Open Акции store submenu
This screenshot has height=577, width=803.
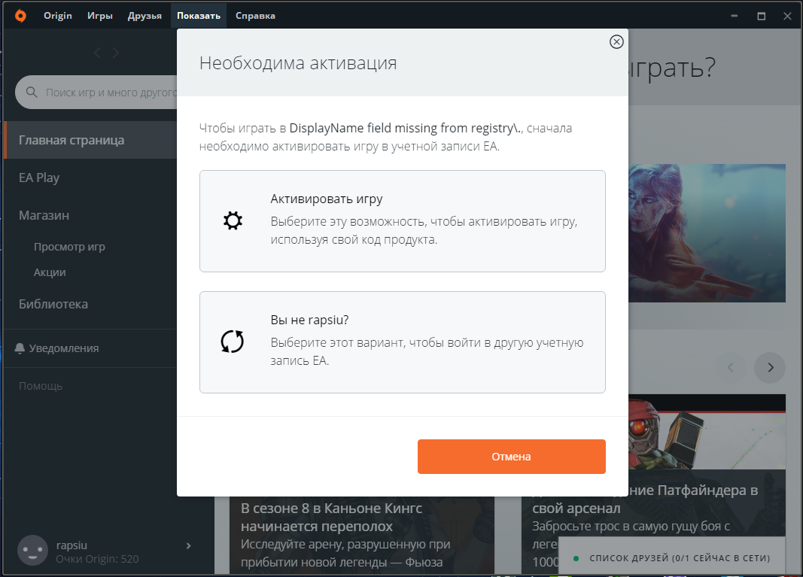[x=50, y=272]
